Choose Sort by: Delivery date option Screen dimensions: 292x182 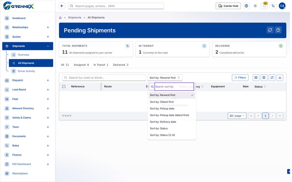[x=172, y=122]
